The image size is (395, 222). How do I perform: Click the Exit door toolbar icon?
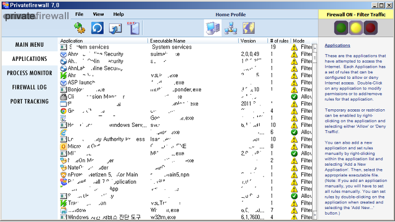133,28
